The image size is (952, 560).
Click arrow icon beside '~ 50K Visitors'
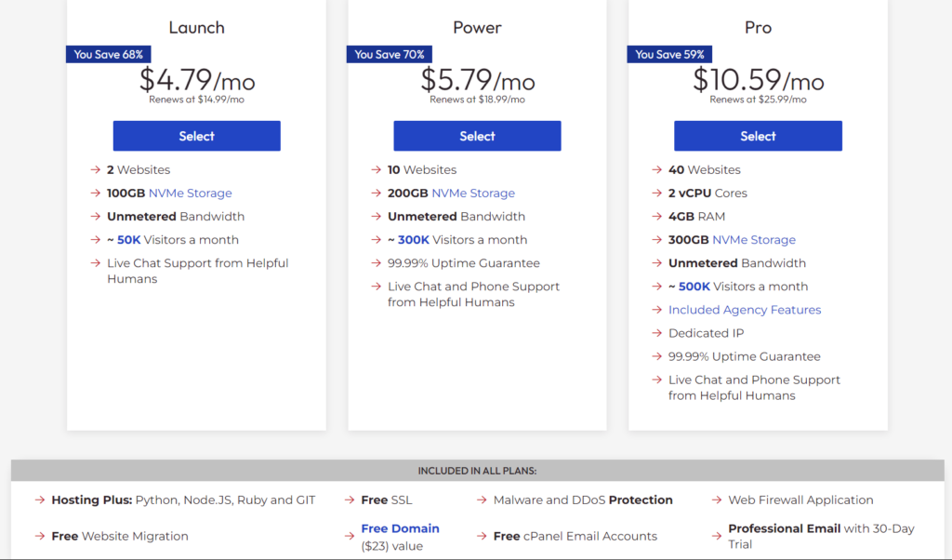[x=96, y=240]
